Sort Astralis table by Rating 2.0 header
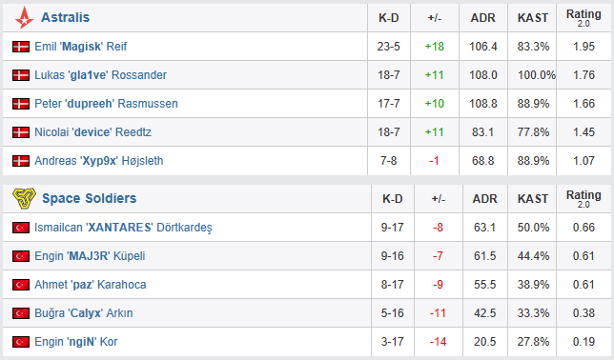 [583, 18]
